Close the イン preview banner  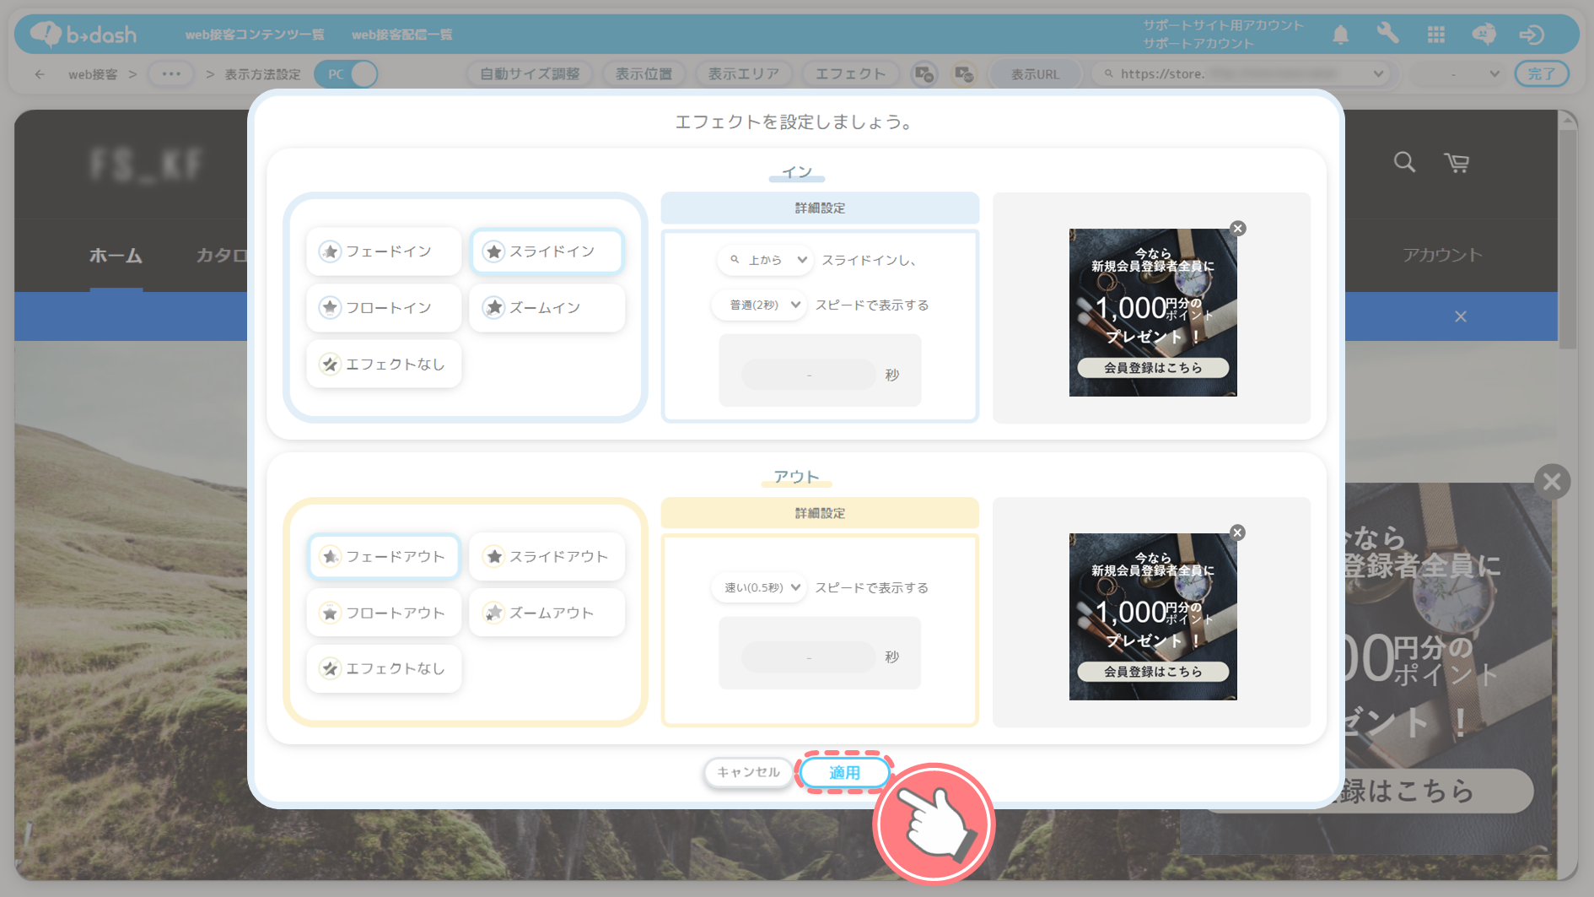coord(1237,229)
